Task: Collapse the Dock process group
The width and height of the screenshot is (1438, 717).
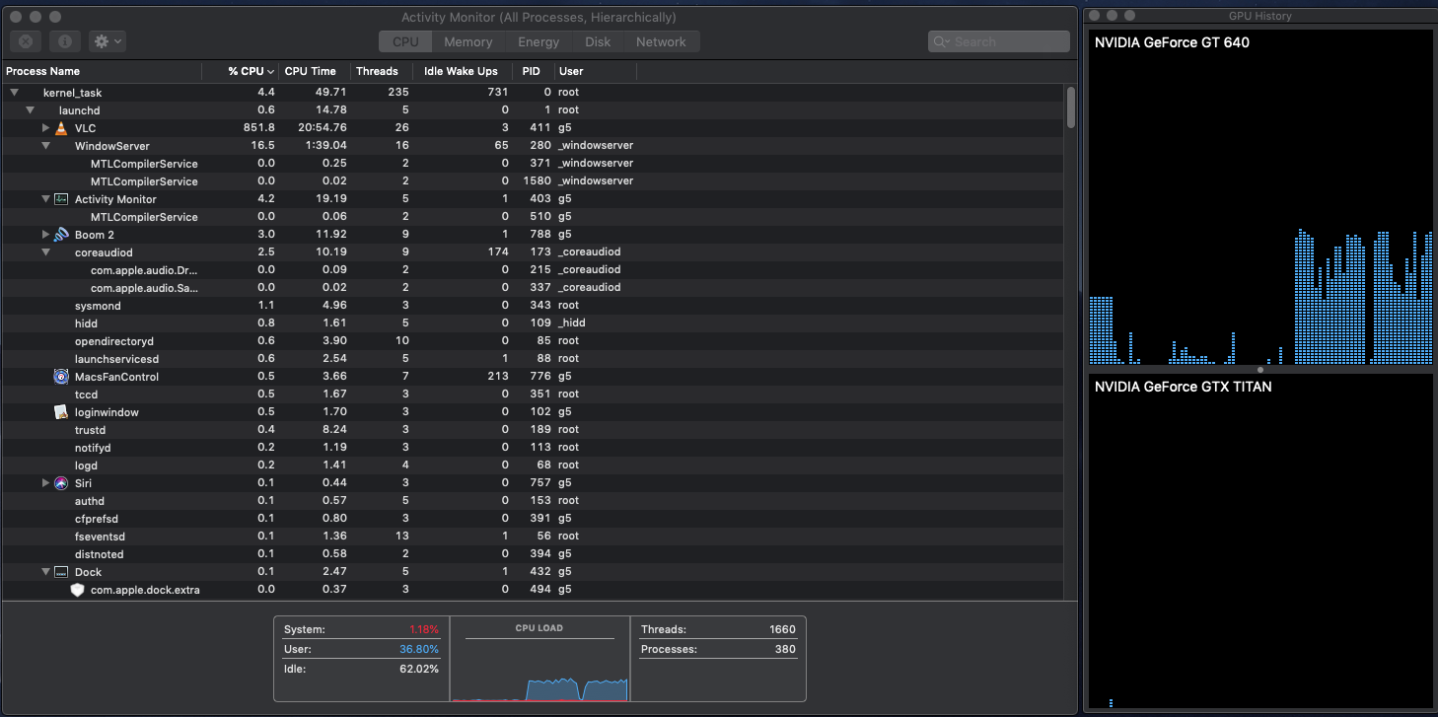Action: 45,571
